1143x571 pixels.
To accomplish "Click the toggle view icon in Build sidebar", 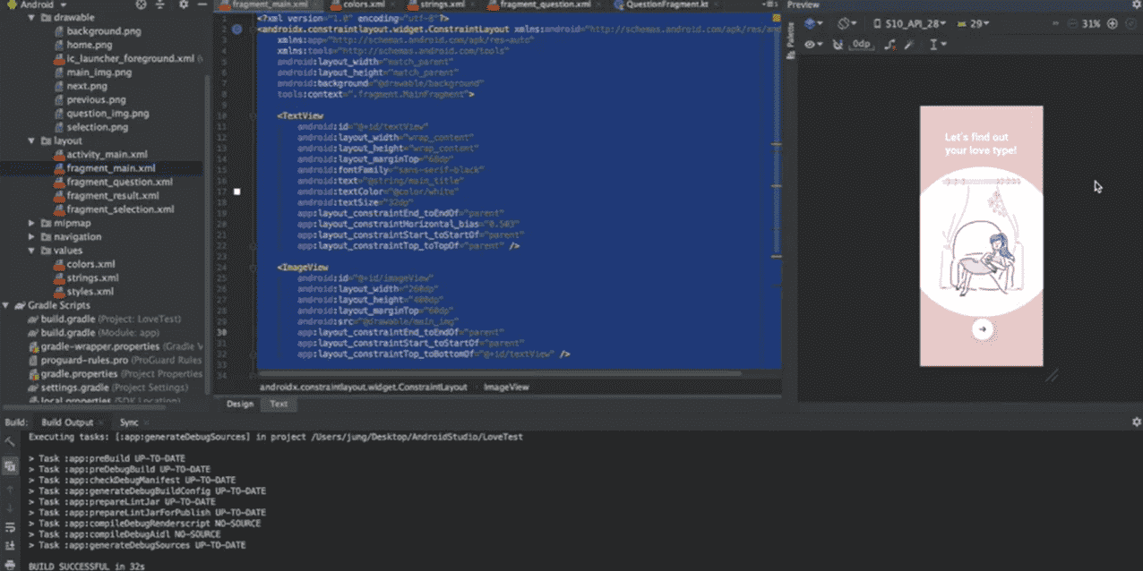I will [9, 465].
